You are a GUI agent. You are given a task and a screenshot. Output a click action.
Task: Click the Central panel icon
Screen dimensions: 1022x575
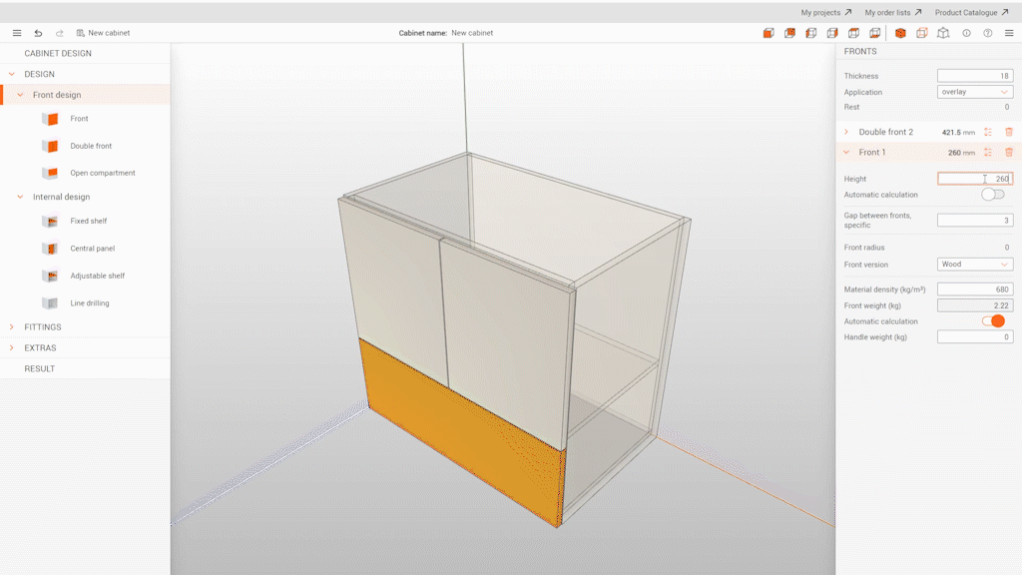pyautogui.click(x=51, y=248)
